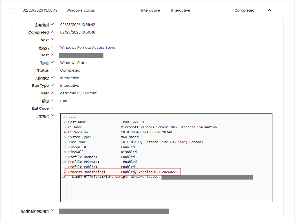The height and width of the screenshot is (222, 295).
Task: Click the Process Monitoring line in result output
Action: click(x=123, y=172)
